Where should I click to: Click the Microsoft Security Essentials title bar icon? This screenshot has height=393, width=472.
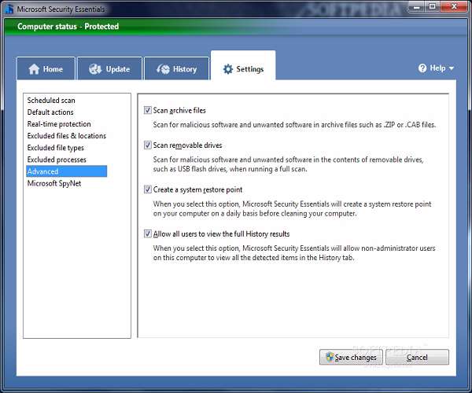point(9,9)
